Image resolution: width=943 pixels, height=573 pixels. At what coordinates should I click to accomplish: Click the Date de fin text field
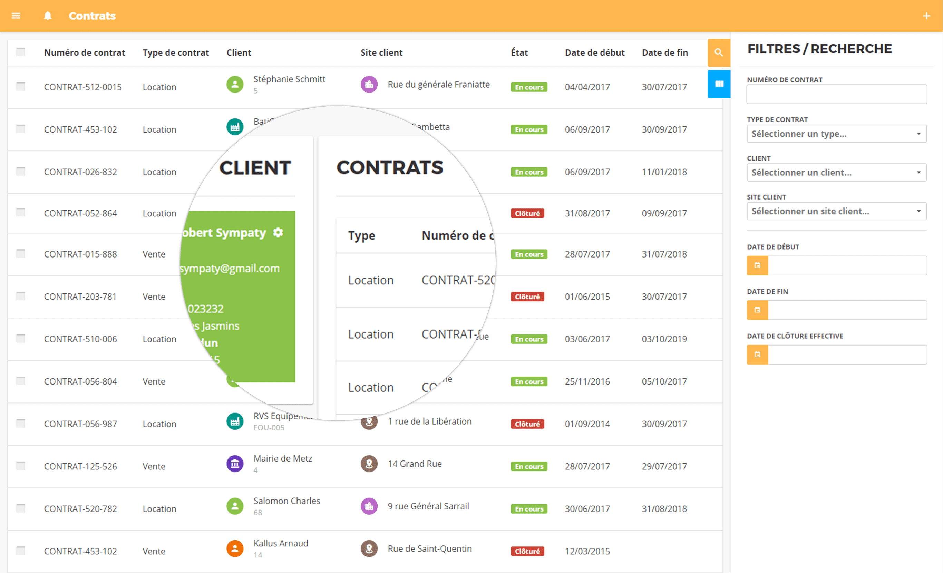point(847,310)
